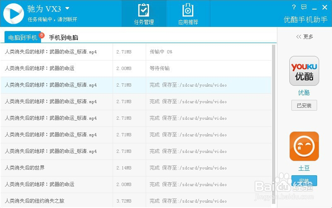The width and height of the screenshot is (332, 208).
Task: Select the row showing 传输中 0%
Action: click(136, 52)
